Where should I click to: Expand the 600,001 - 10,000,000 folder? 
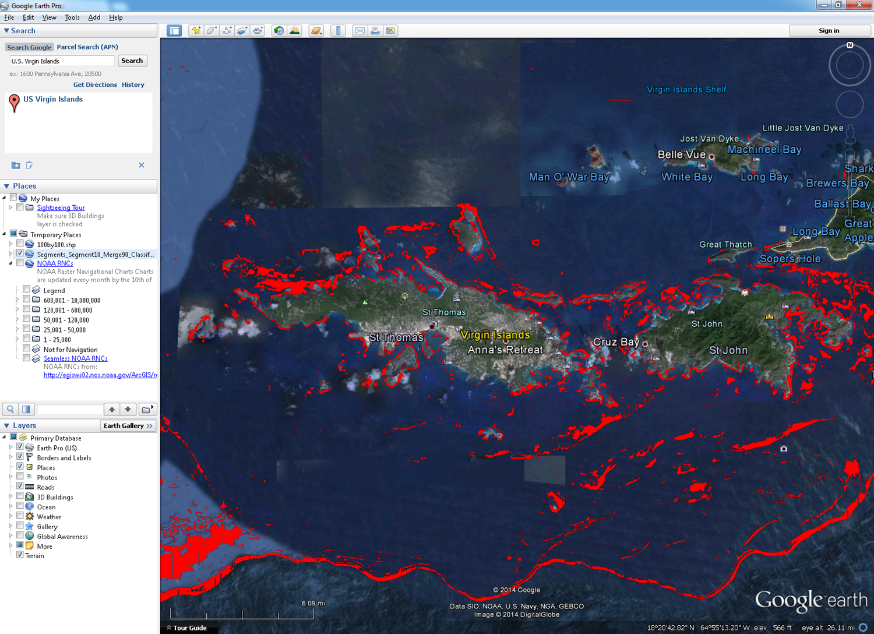[17, 300]
